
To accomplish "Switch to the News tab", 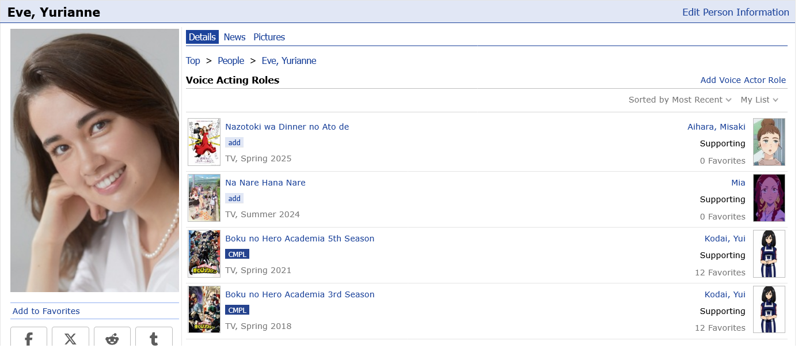I will tap(234, 37).
